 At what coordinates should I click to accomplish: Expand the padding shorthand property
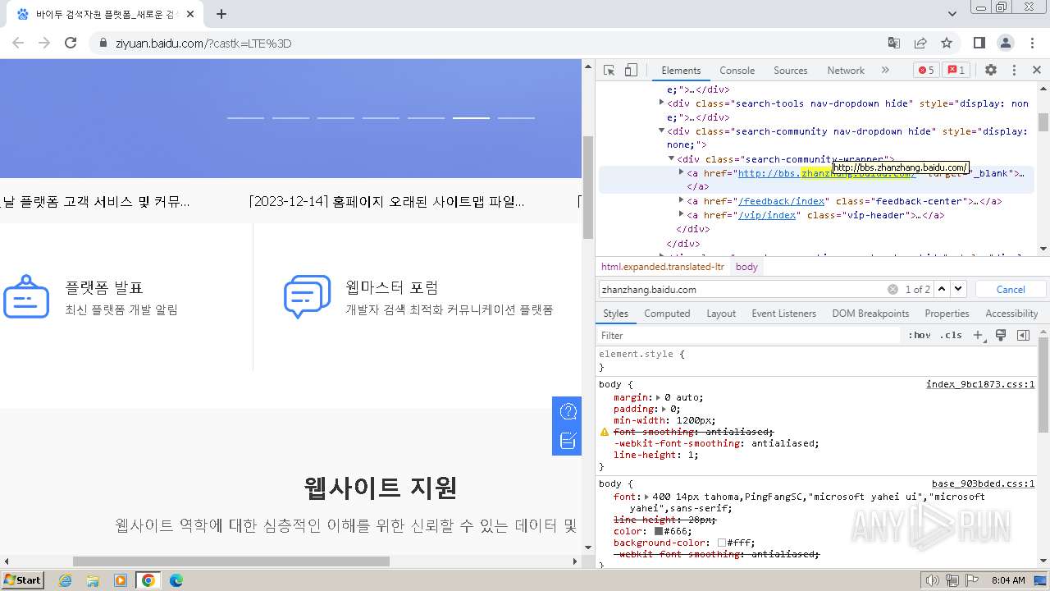tap(664, 409)
